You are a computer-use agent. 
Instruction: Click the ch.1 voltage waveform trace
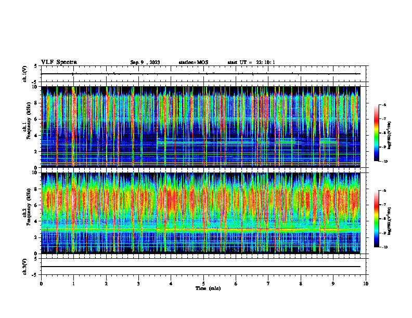201,74
